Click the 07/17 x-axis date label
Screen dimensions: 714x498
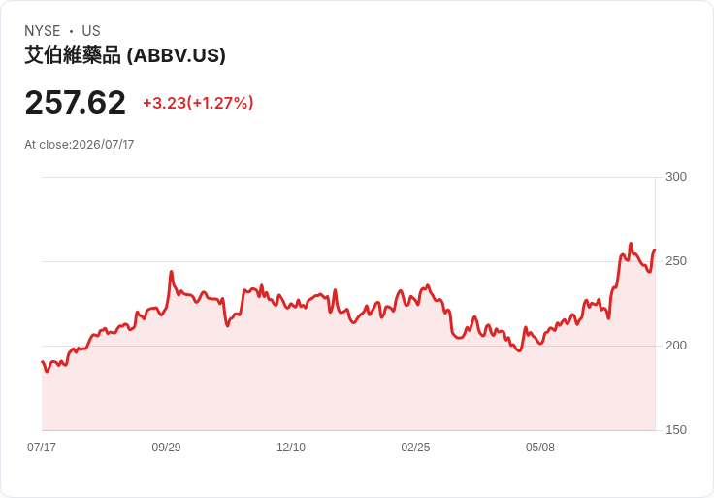(42, 447)
